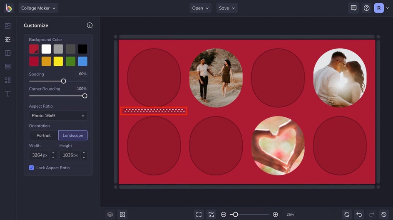Screen dimensions: 393x220
Task: Open the help question mark icon
Action: coord(366,8)
